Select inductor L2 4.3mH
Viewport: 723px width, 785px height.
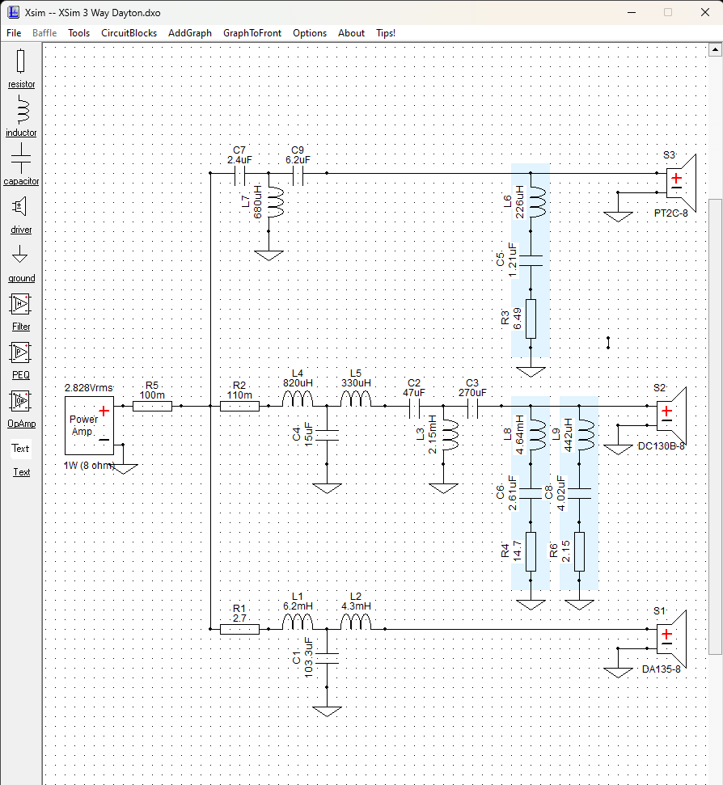(356, 623)
